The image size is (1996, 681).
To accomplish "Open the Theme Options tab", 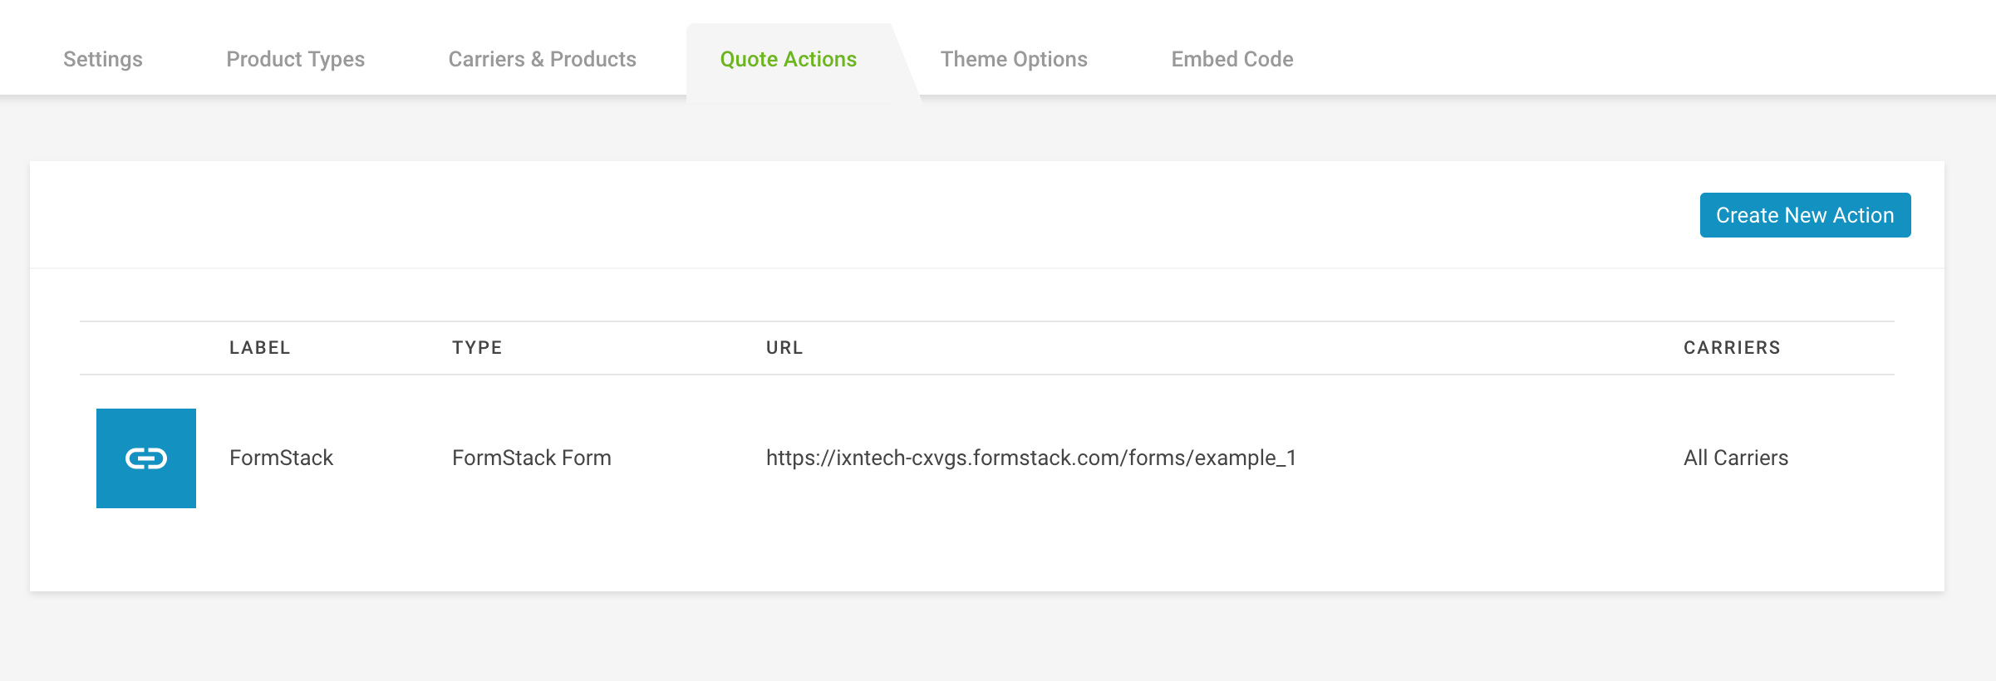I will tap(1014, 59).
